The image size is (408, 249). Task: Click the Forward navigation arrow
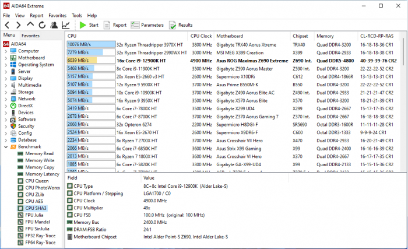[x=19, y=25]
